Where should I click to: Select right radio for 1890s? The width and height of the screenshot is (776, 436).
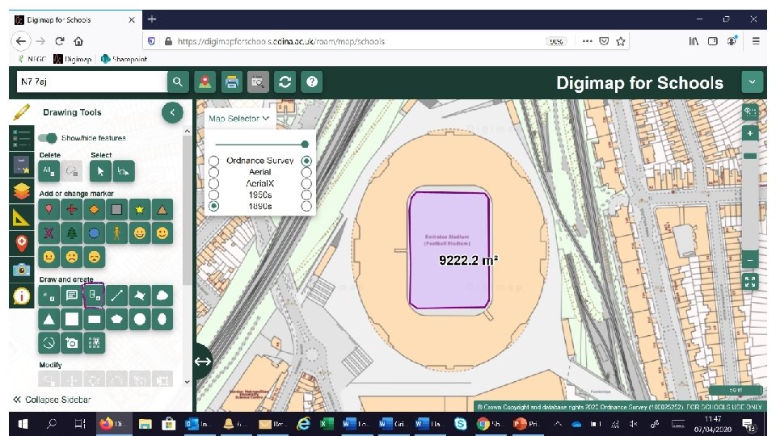click(x=306, y=206)
